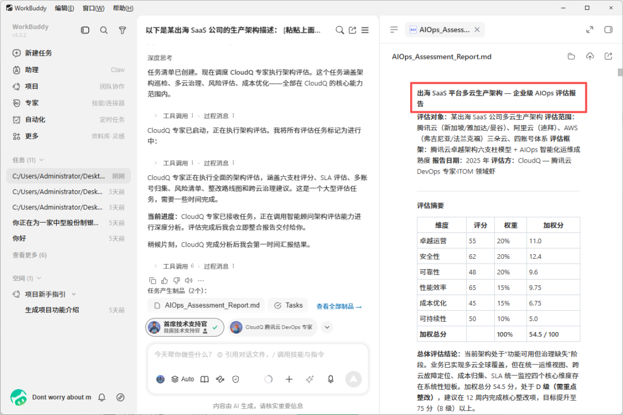The height and width of the screenshot is (415, 623).
Task: Open 窗口(W) menu
Action: click(93, 8)
